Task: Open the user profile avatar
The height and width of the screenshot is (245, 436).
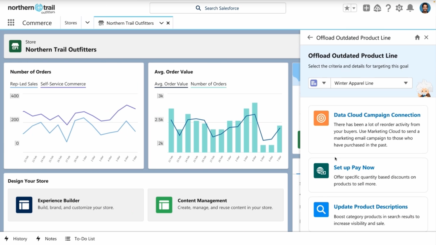Action: (425, 8)
